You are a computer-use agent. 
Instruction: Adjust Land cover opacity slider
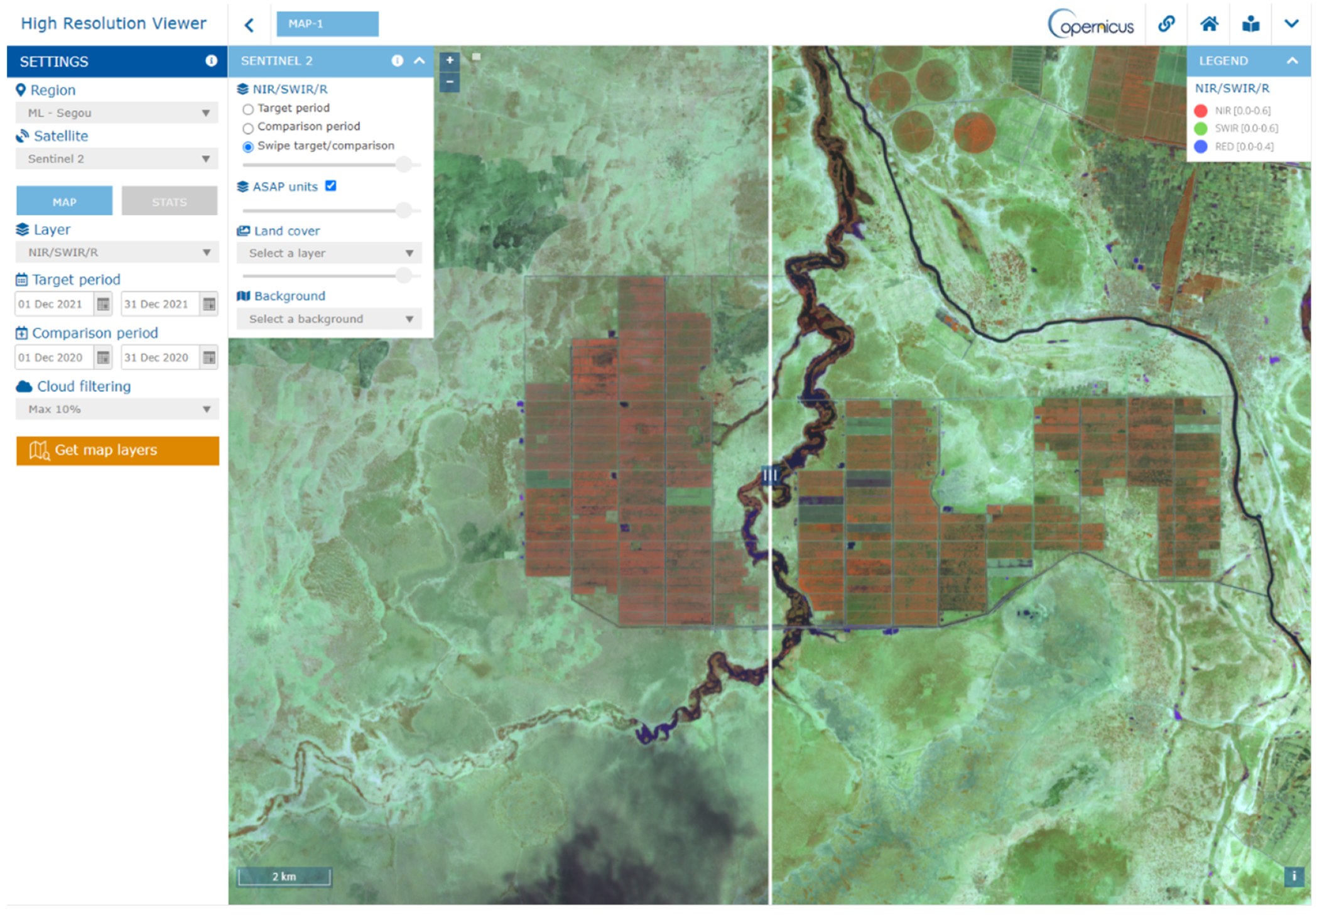click(404, 275)
